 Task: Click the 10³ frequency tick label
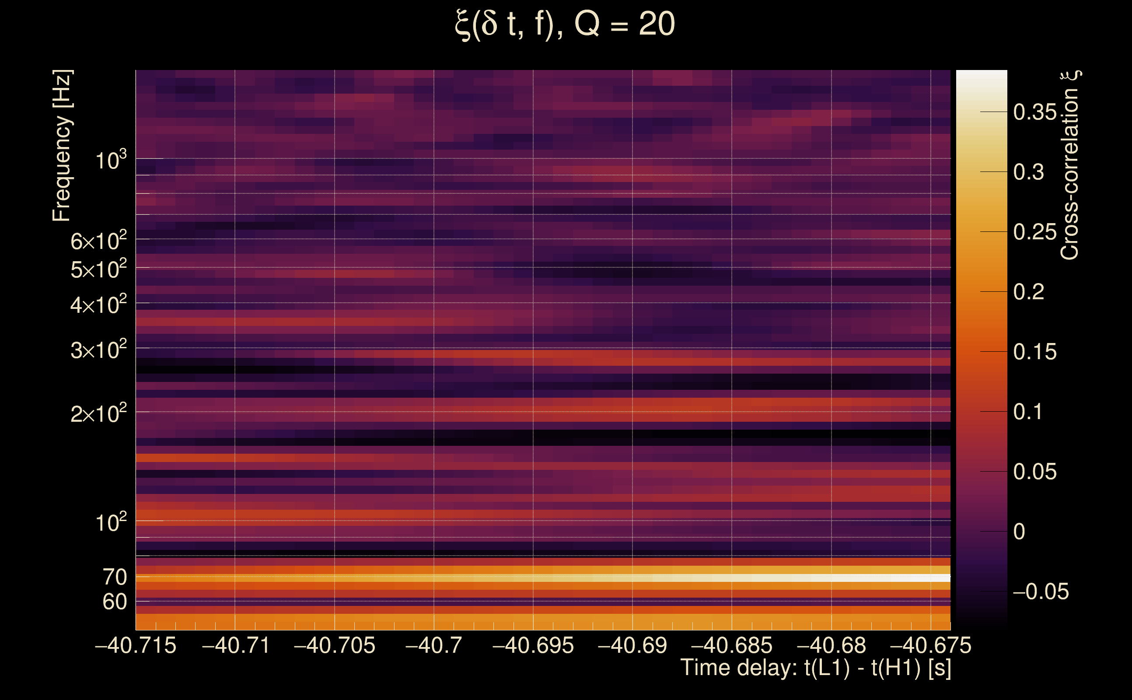coord(111,160)
